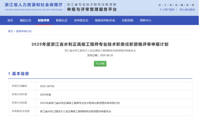Viewport: 199px width, 117px height.
Task: Click 职称申报计划 breadcrumb link
Action: click(24, 31)
